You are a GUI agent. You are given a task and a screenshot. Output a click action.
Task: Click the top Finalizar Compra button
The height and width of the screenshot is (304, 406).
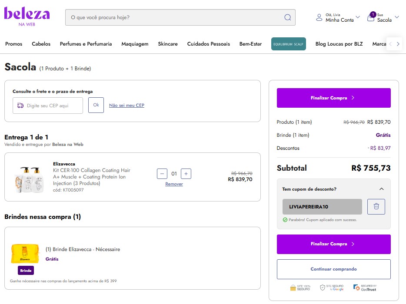(333, 98)
